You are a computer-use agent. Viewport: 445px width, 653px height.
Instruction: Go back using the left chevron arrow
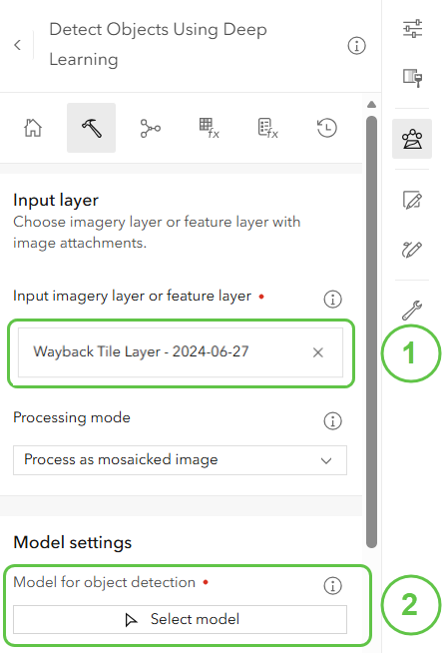click(18, 45)
